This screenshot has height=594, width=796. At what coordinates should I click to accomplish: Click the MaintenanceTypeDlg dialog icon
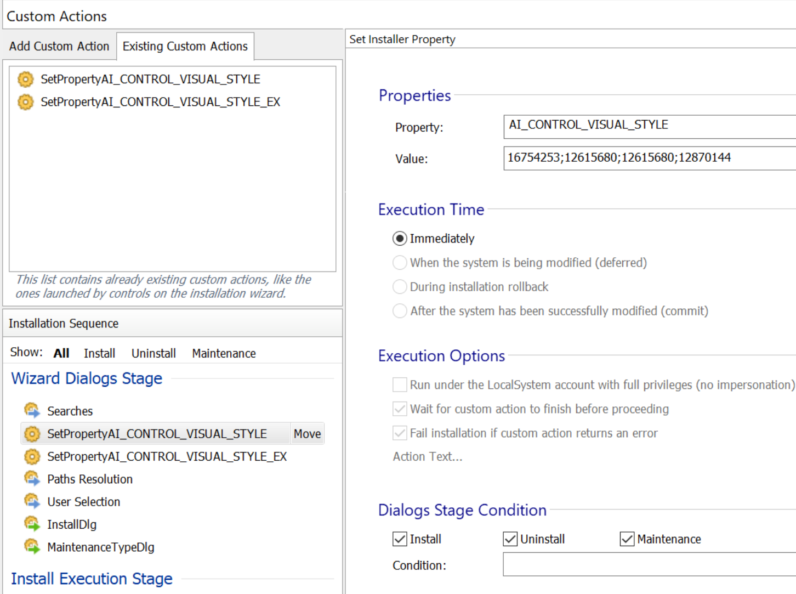pos(32,547)
